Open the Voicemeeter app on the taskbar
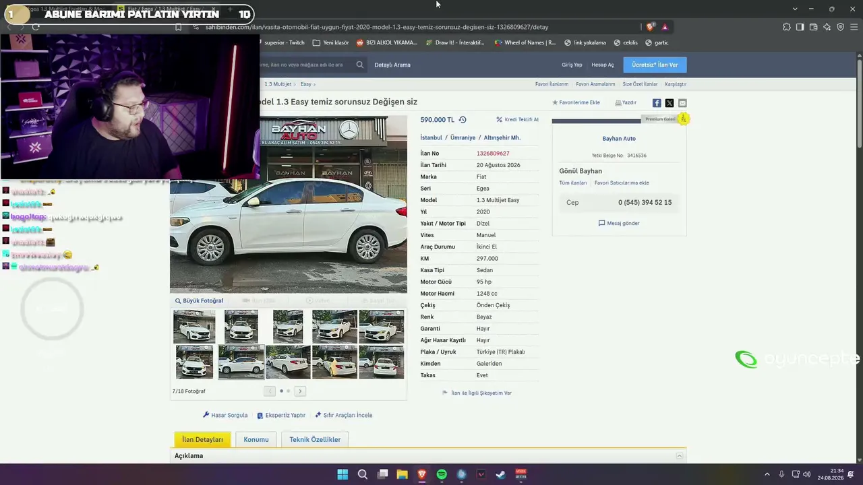The width and height of the screenshot is (863, 485). [520, 474]
